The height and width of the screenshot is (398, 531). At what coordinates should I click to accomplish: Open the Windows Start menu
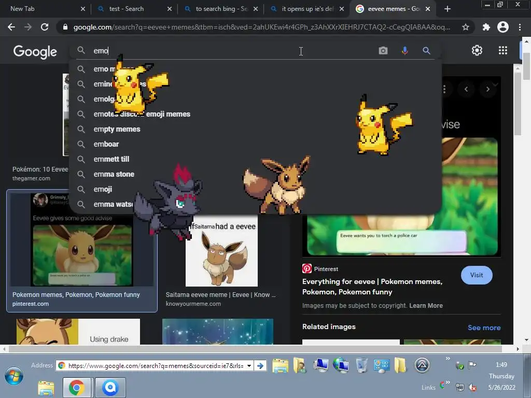point(14,376)
